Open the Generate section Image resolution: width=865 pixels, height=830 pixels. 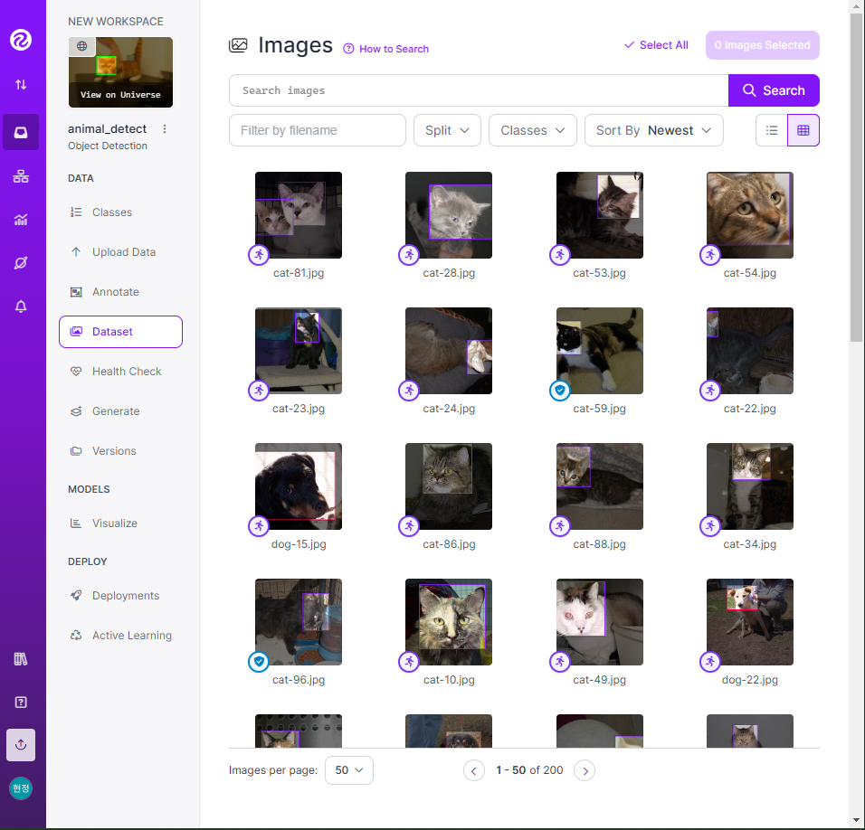[x=116, y=411]
